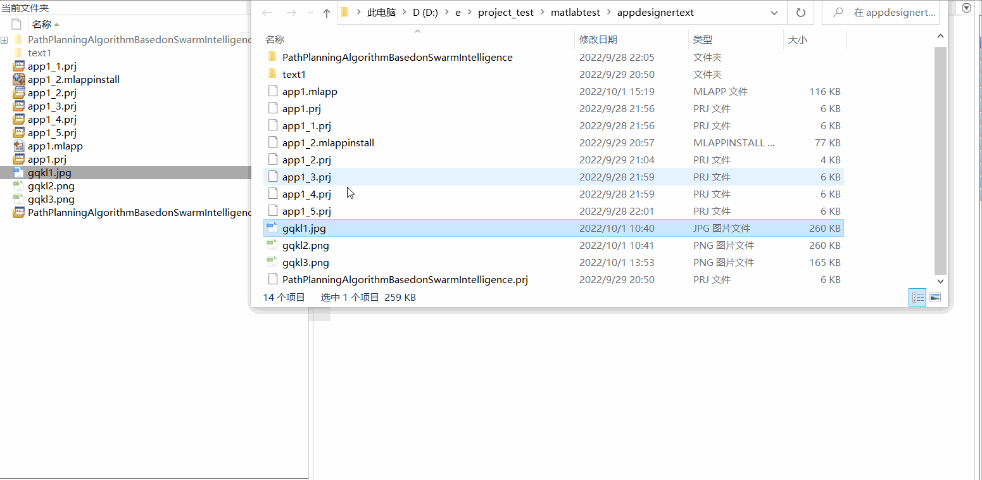Viewport: 982px width, 480px height.
Task: Click the Explorer forward arrow
Action: point(291,13)
